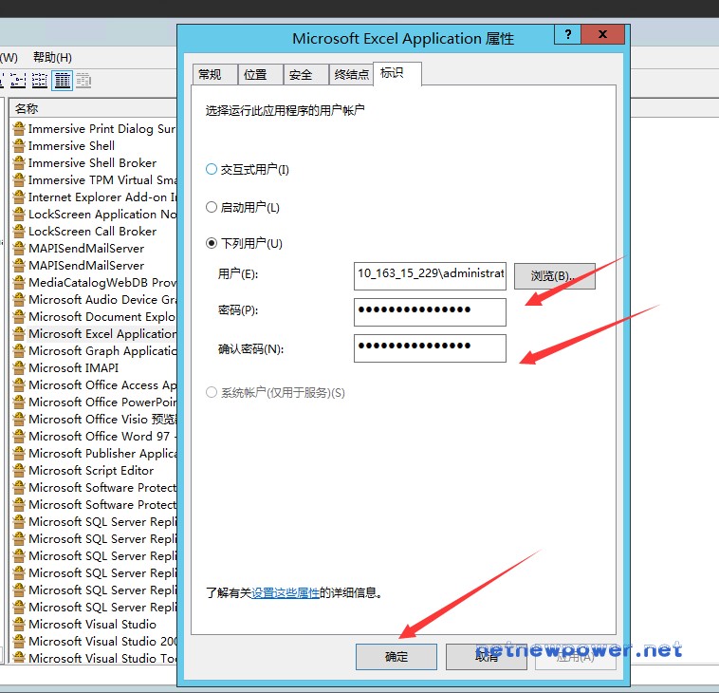Click the icon beside Microsoft Office Word 97
This screenshot has width=719, height=693.
pyautogui.click(x=19, y=436)
